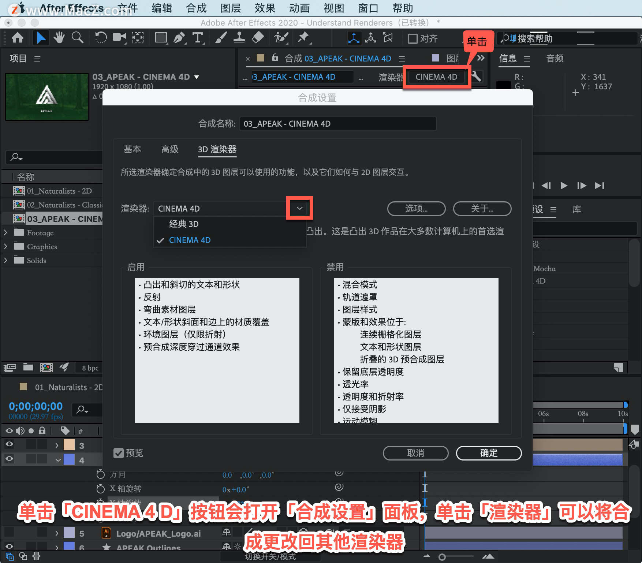
Task: Expand the Graphics folder
Action: (x=5, y=246)
